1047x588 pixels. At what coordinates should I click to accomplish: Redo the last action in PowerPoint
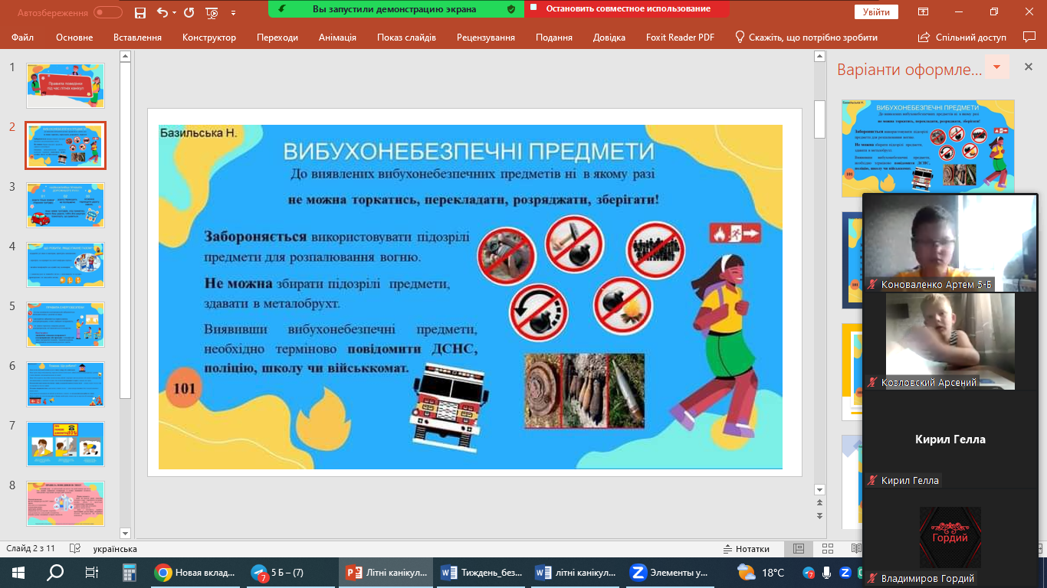[x=189, y=12]
